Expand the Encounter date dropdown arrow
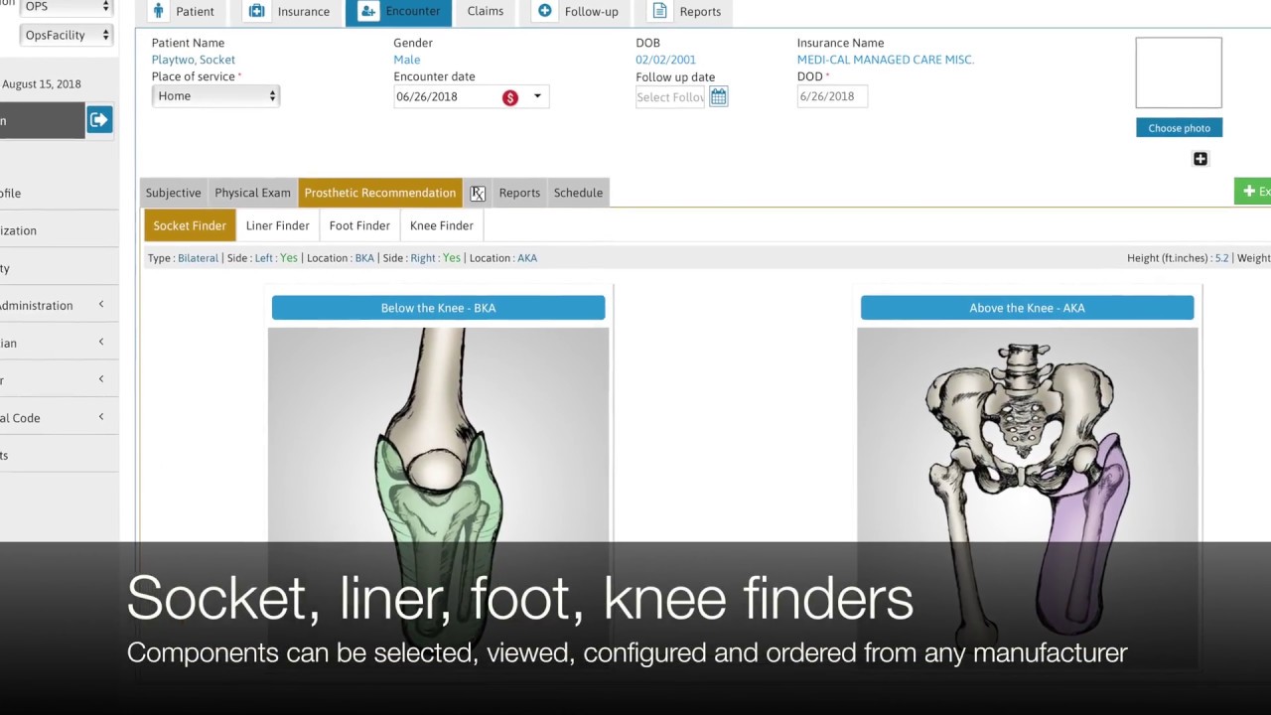Image resolution: width=1271 pixels, height=715 pixels. [x=537, y=96]
